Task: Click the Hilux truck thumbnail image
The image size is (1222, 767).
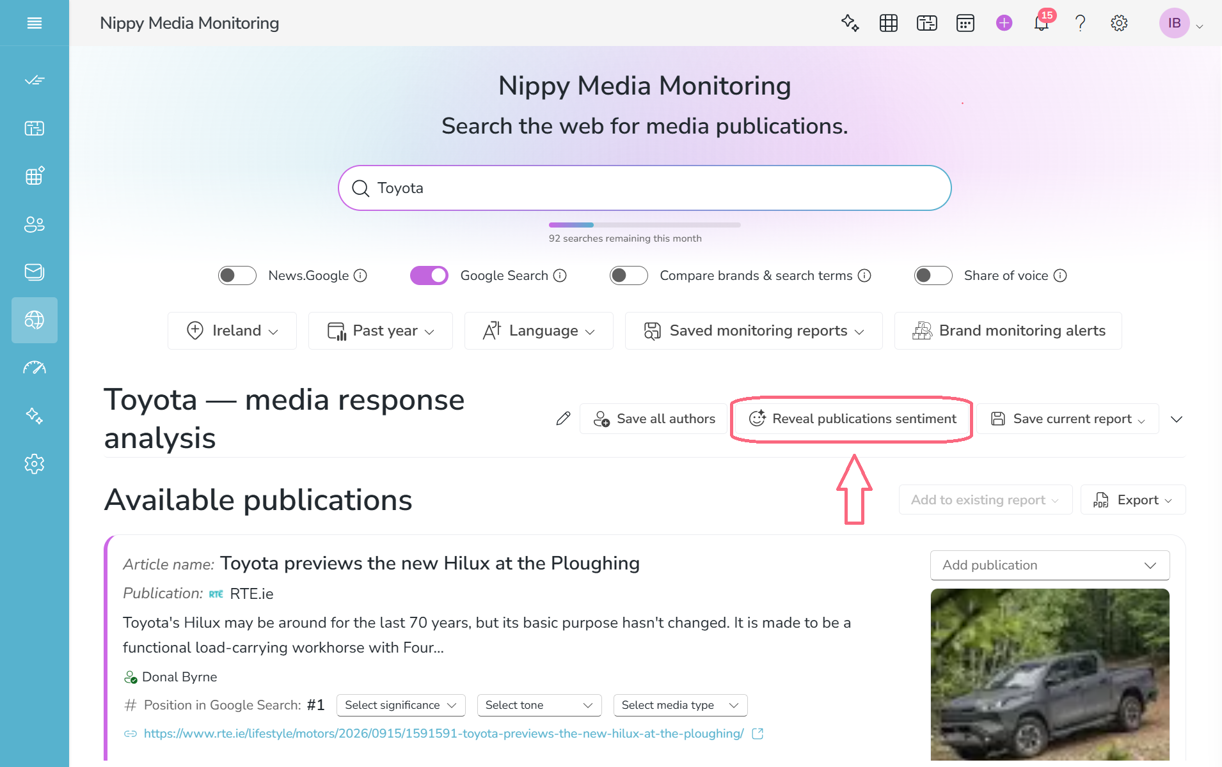Action: pyautogui.click(x=1050, y=675)
